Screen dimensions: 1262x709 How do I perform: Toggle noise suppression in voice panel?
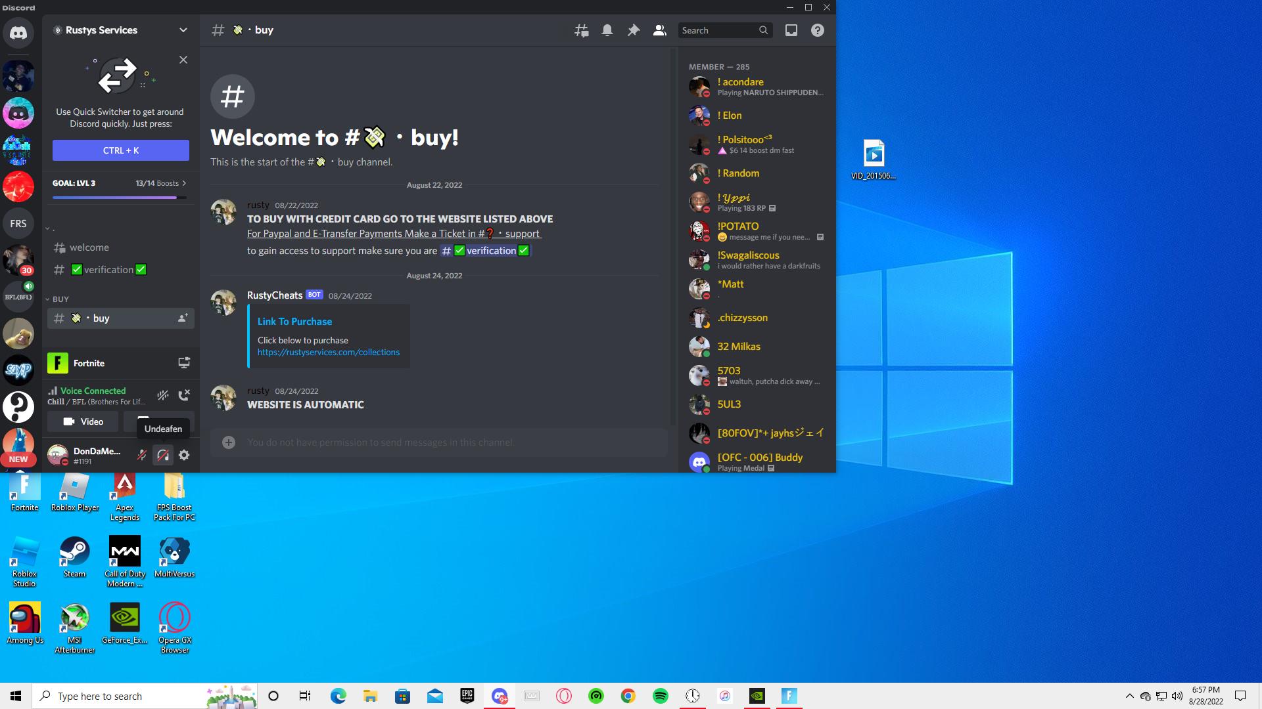click(x=163, y=395)
